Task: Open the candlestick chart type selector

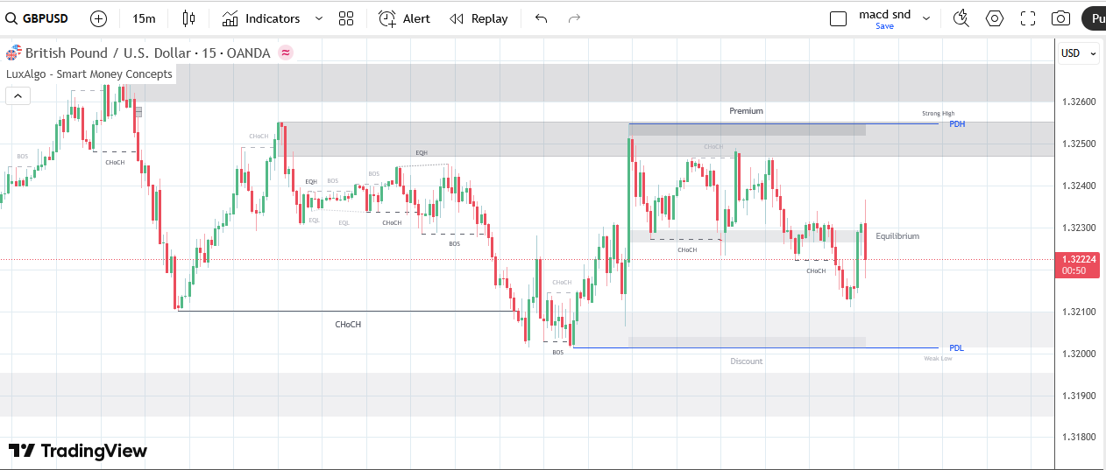Action: tap(188, 18)
